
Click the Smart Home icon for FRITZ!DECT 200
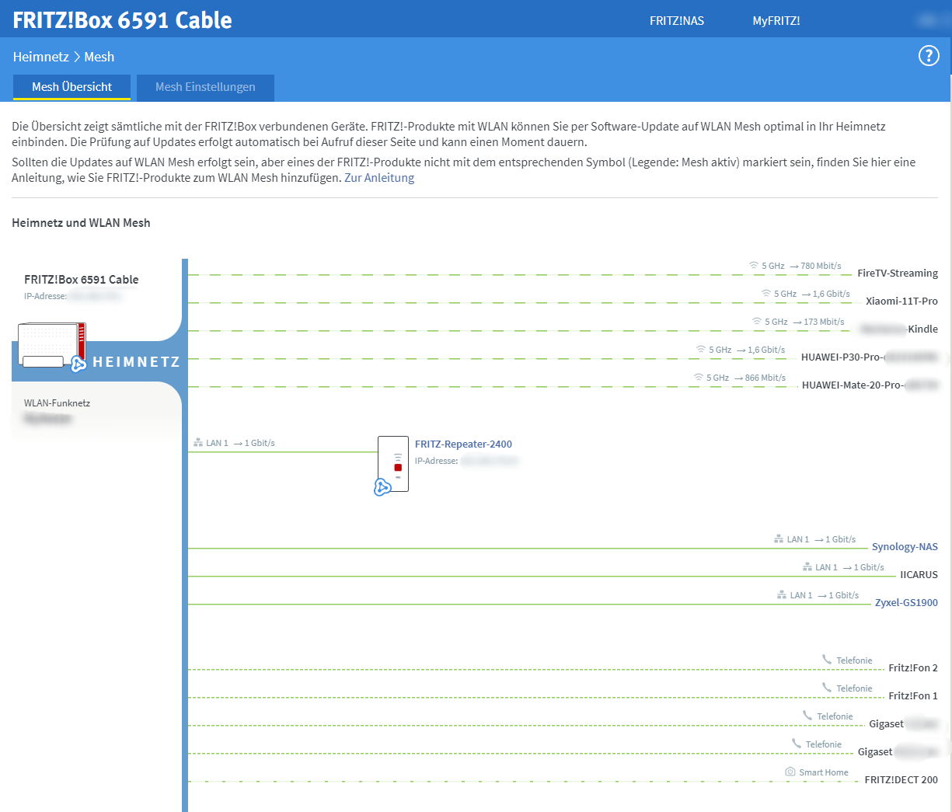point(790,772)
